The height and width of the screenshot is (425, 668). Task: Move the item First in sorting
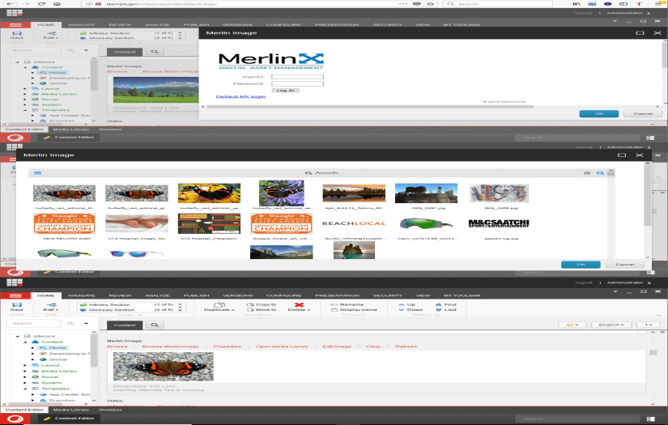click(x=446, y=305)
